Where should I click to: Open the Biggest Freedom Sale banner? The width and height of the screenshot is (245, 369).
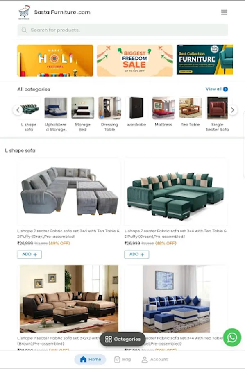(135, 61)
